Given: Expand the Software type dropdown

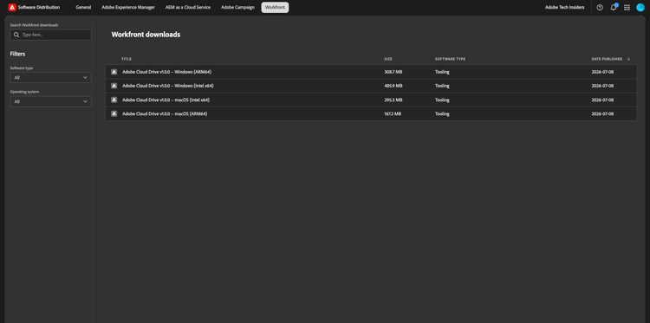Looking at the screenshot, I should pos(50,77).
